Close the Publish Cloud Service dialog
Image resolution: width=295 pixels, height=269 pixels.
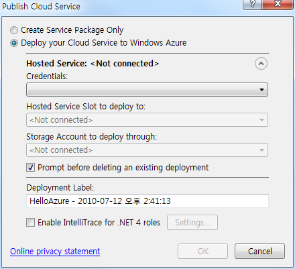click(278, 4)
